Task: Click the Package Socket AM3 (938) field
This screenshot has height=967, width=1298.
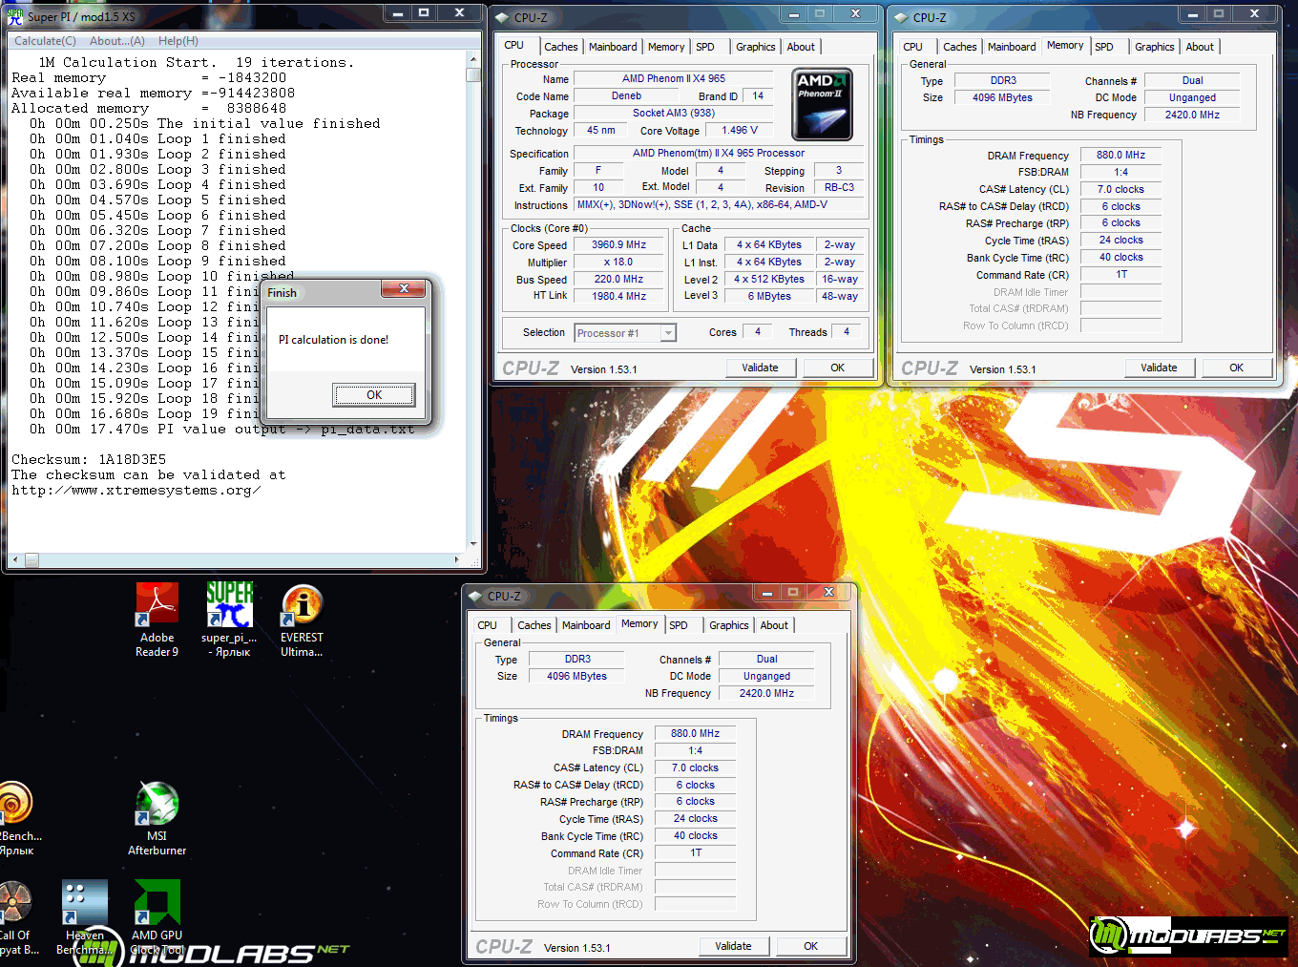Action: coord(673,114)
